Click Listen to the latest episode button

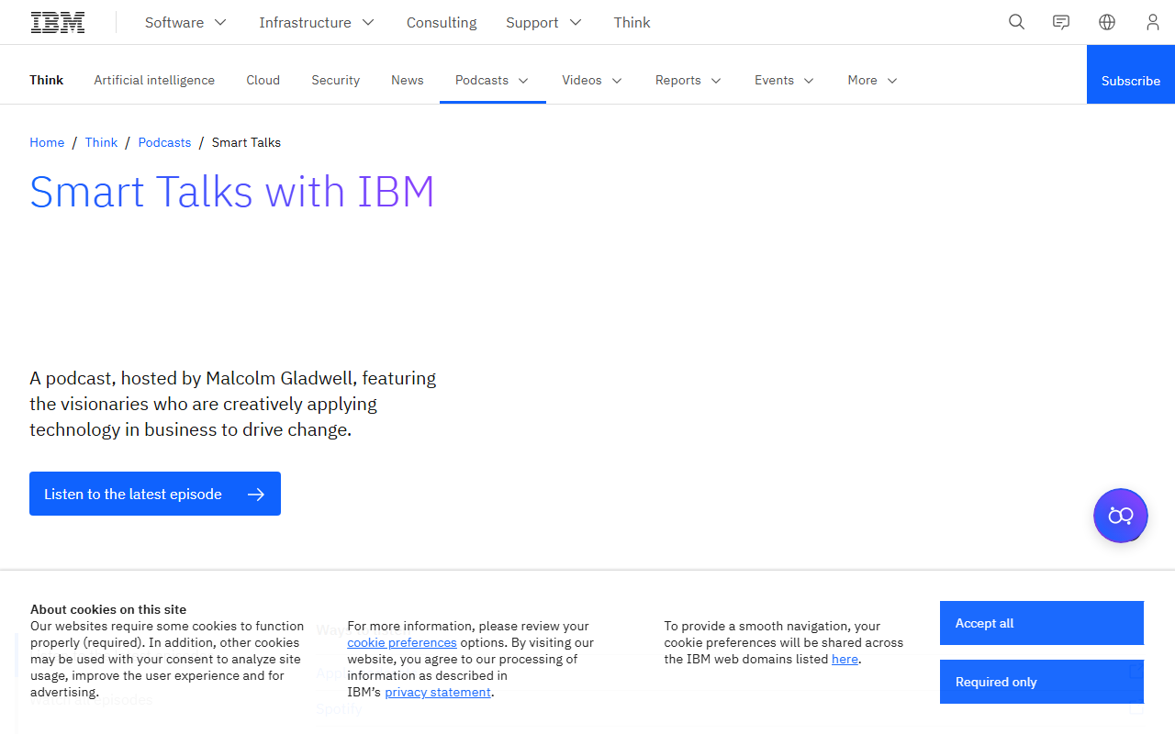coord(155,494)
